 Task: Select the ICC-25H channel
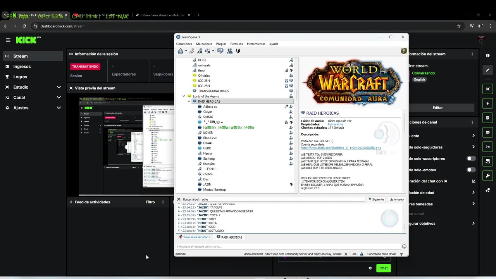coord(204,81)
